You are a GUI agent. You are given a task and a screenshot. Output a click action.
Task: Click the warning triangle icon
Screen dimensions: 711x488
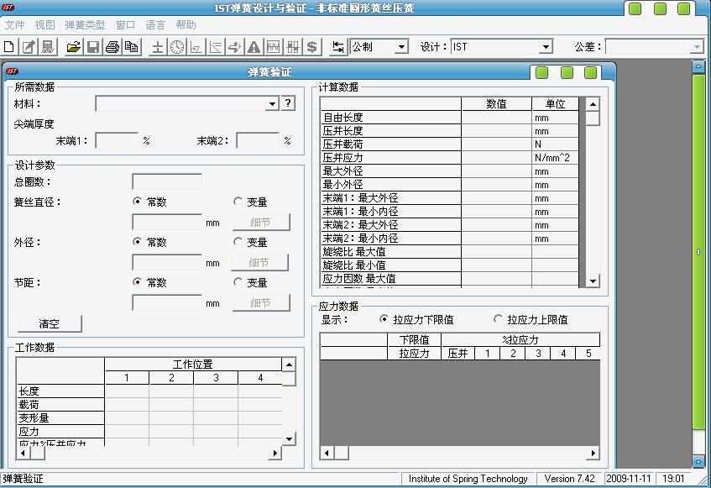tap(254, 47)
